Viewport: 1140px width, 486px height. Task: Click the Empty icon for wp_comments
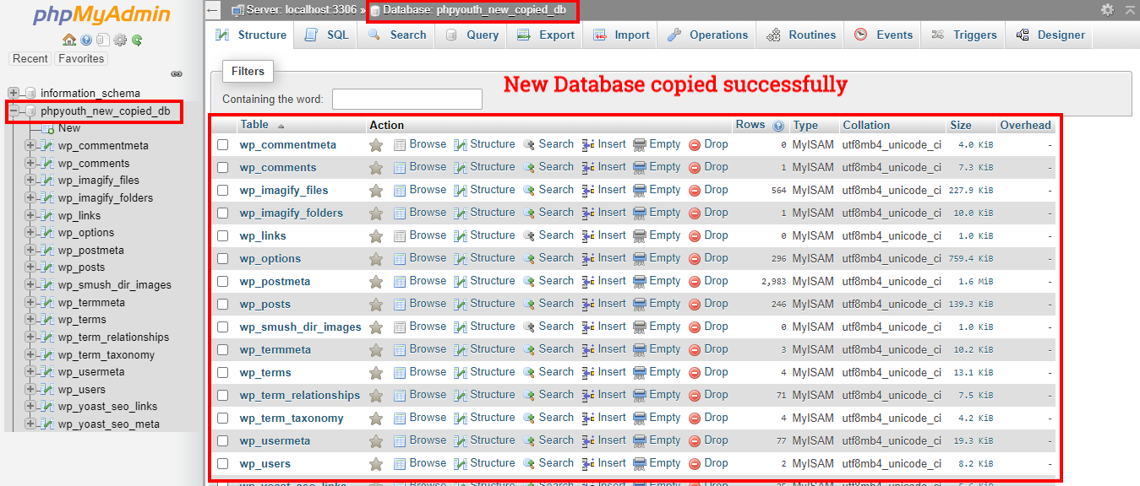[640, 168]
